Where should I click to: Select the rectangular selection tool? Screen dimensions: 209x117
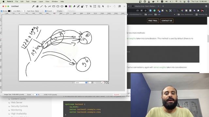click(x=95, y=6)
